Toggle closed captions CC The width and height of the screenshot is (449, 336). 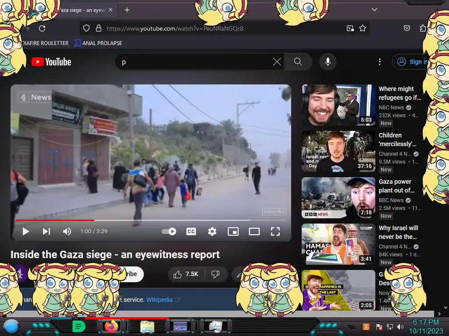tap(191, 231)
